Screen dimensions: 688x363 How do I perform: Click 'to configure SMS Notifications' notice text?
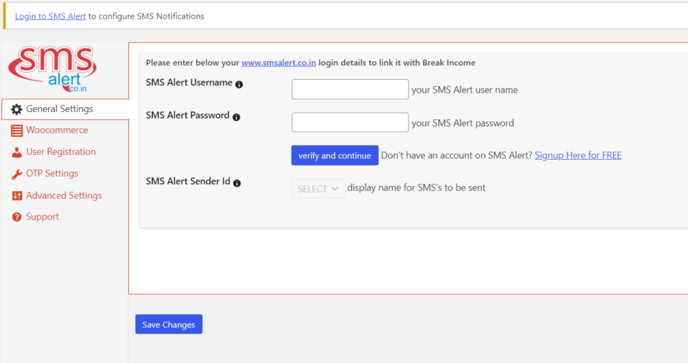pos(146,16)
